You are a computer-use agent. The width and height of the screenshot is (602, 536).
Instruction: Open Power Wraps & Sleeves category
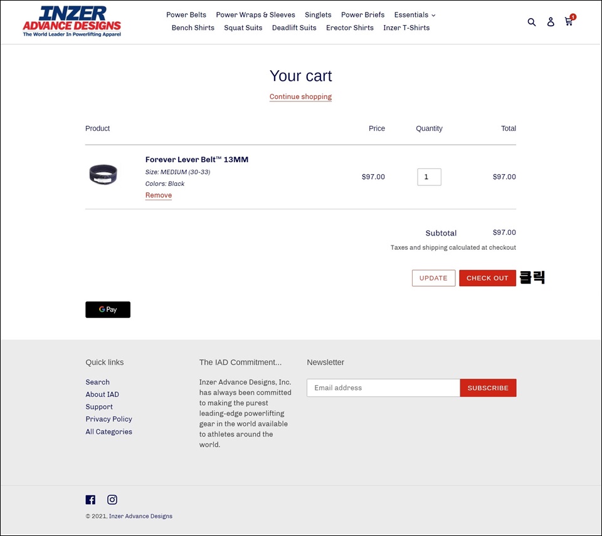coord(255,15)
